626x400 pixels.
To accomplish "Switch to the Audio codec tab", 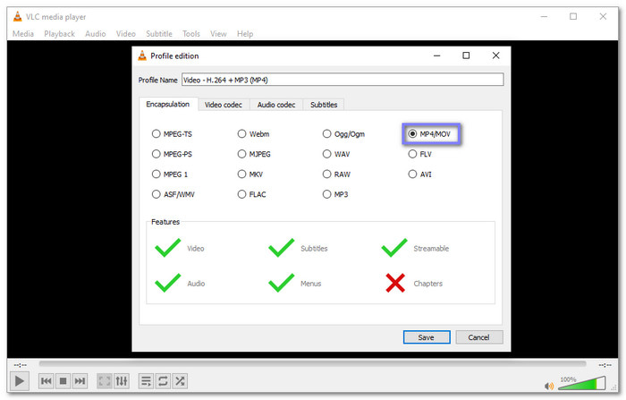I will pos(276,105).
